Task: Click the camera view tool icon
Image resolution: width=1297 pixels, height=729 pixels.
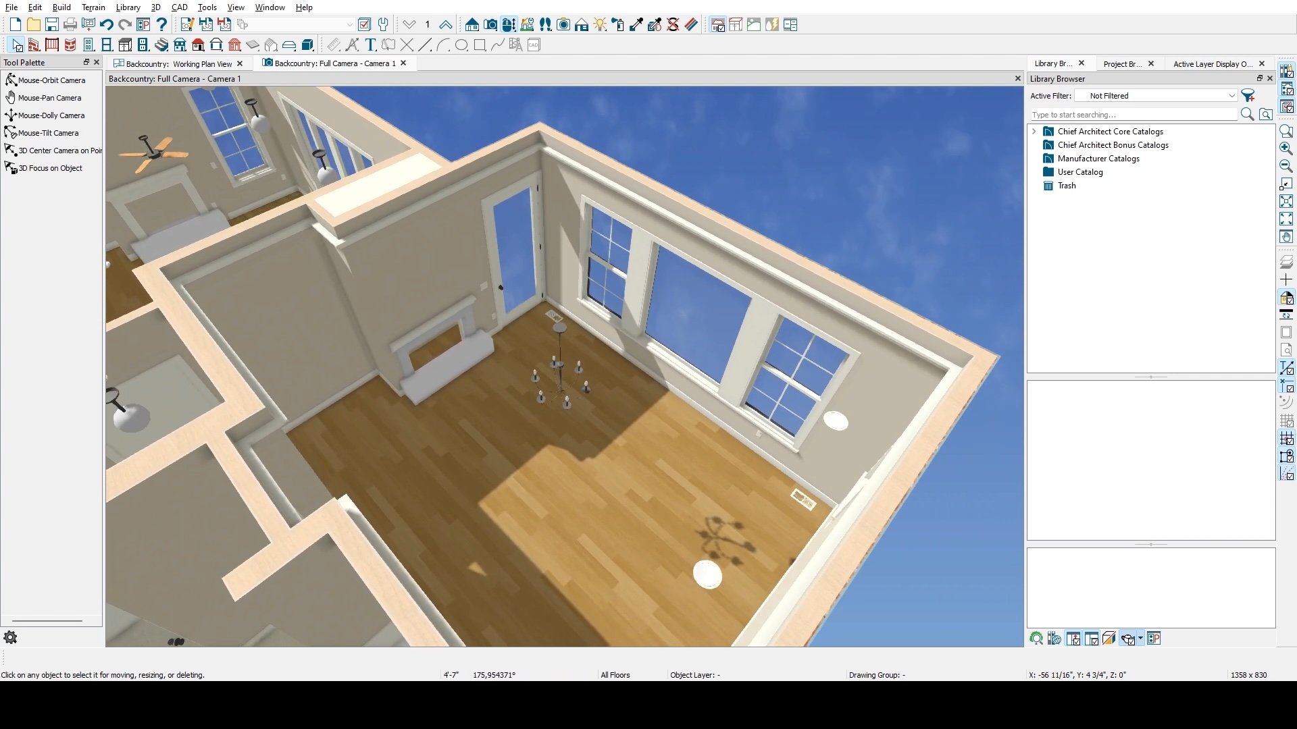Action: [490, 25]
